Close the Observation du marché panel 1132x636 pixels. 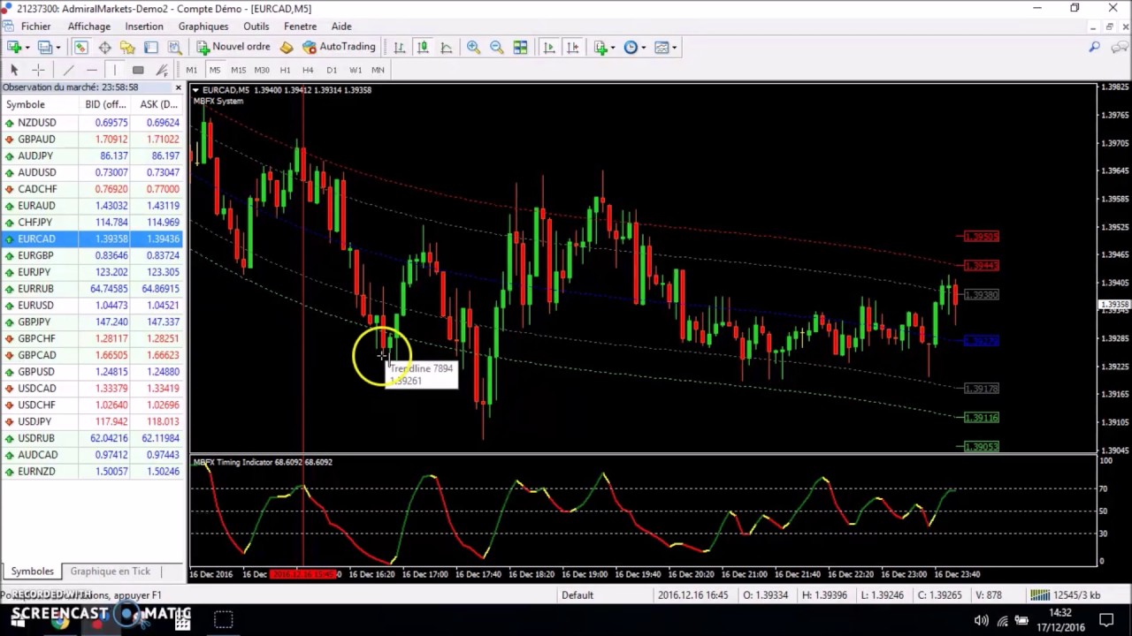point(179,87)
